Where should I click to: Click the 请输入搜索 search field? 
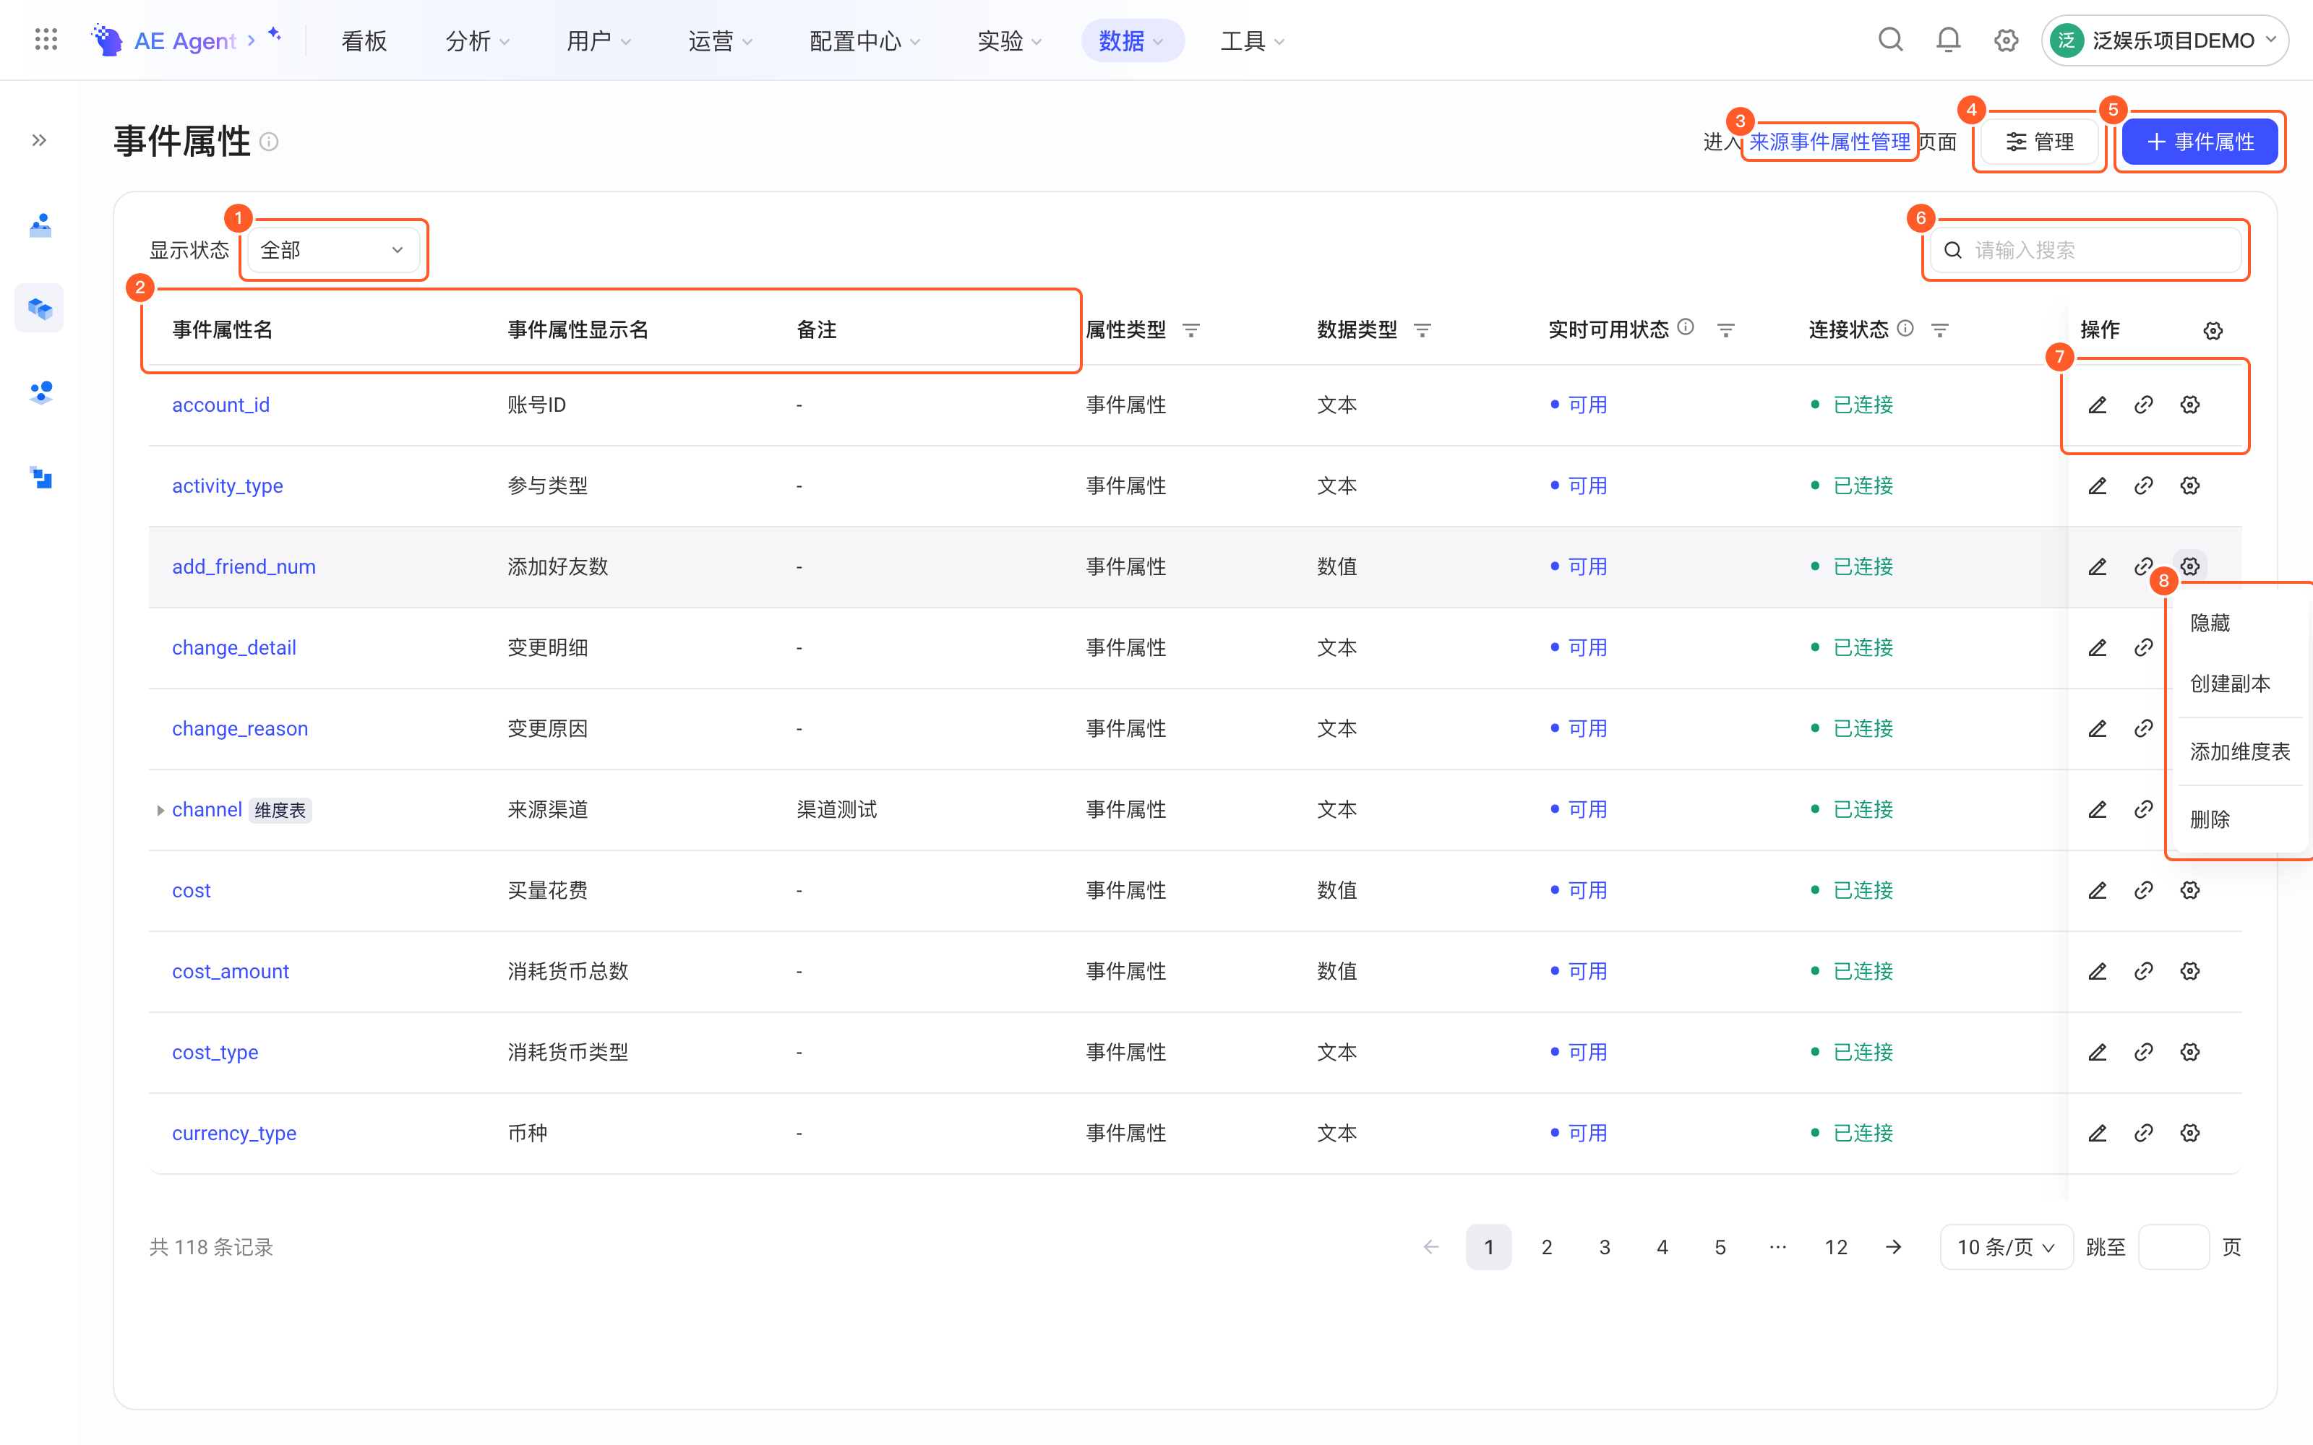[2085, 251]
